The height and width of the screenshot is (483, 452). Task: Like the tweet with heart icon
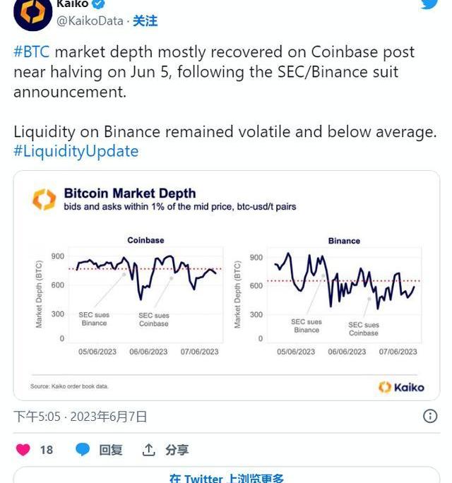(23, 450)
